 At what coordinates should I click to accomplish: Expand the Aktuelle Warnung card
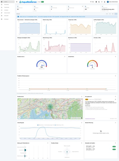(116, 123)
